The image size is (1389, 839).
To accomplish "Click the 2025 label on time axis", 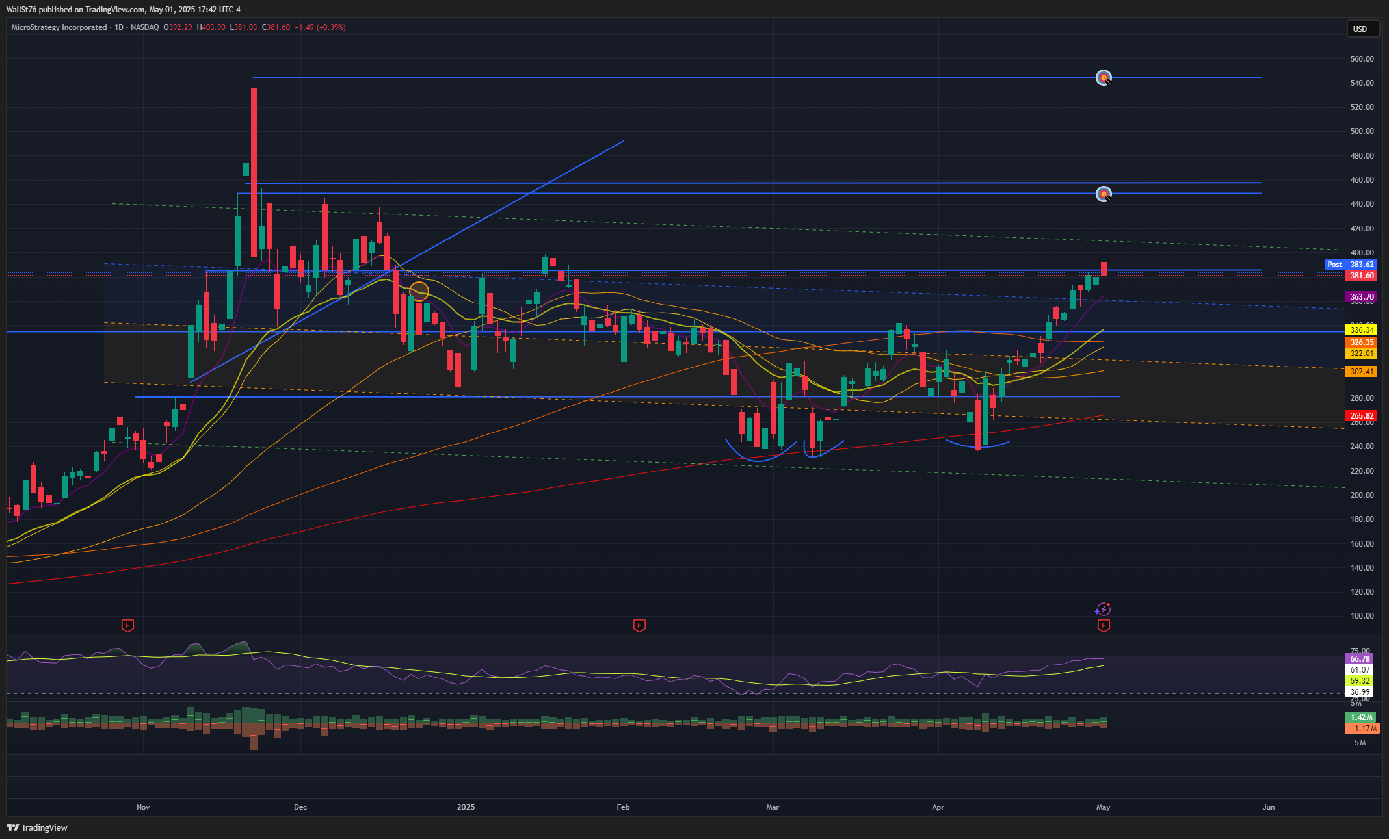I will click(x=466, y=807).
